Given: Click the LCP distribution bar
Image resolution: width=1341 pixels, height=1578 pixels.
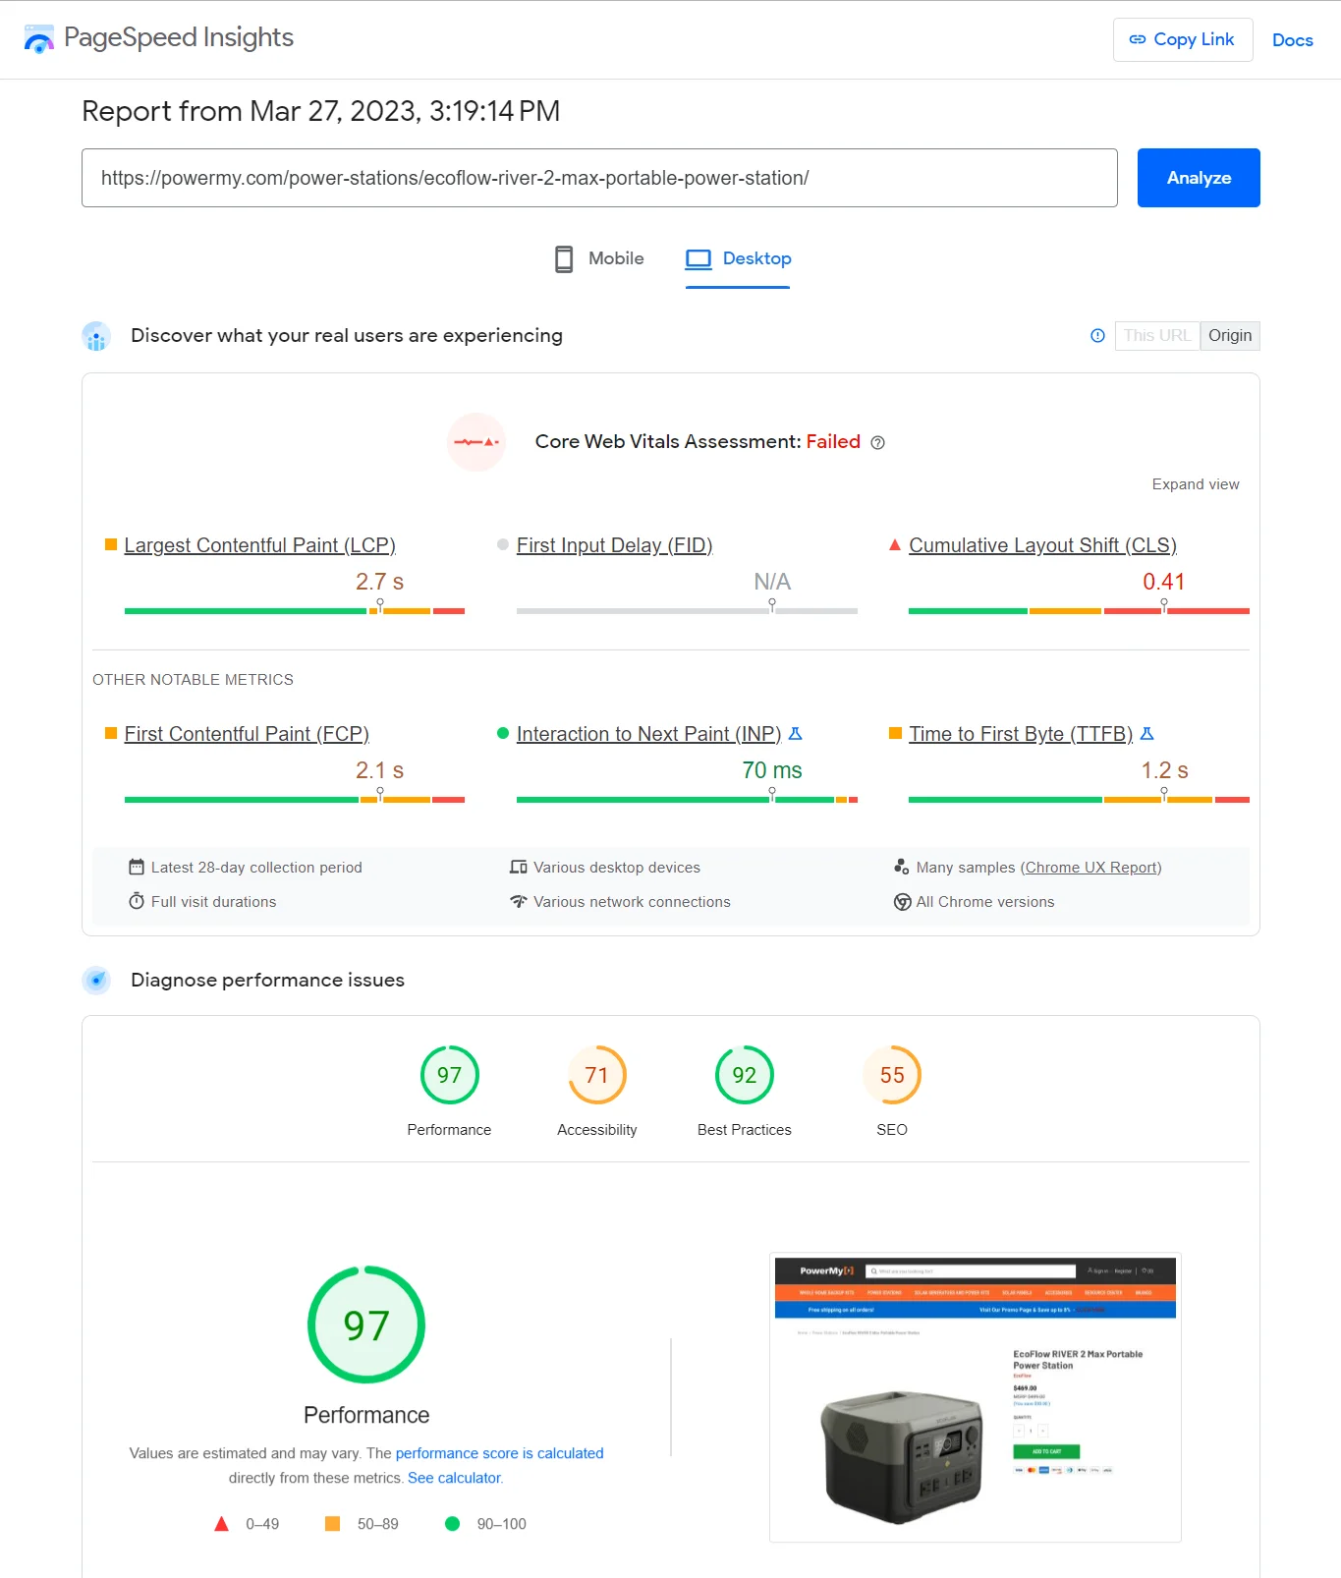Looking at the screenshot, I should [x=295, y=611].
